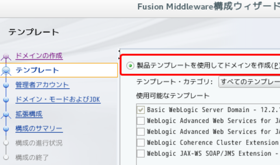Screen dimensions: 280x165
Task: Click the 使用可能なテンプレート label
Action: coord(173,96)
